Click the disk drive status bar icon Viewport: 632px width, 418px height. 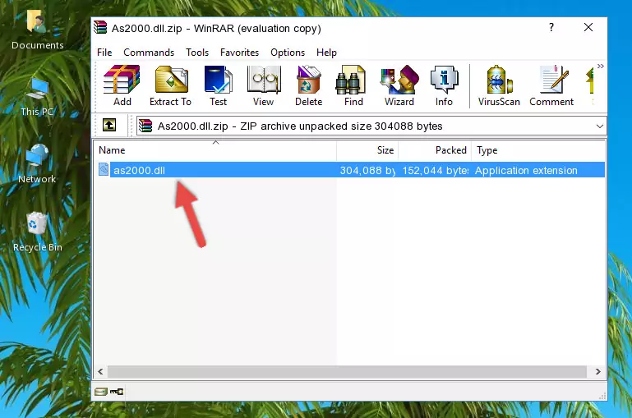[101, 392]
